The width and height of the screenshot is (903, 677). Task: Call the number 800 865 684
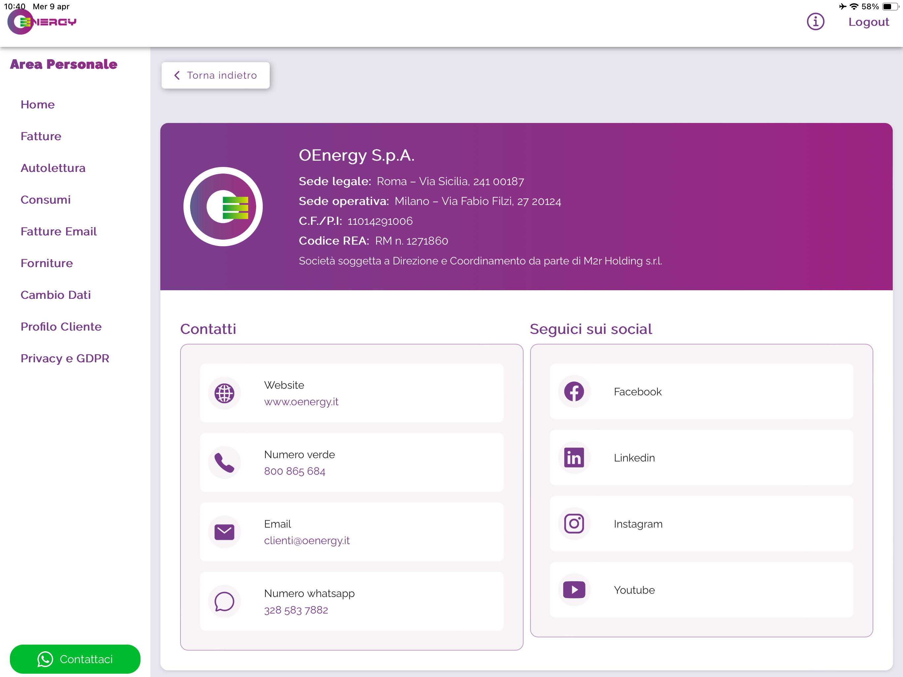pos(294,471)
